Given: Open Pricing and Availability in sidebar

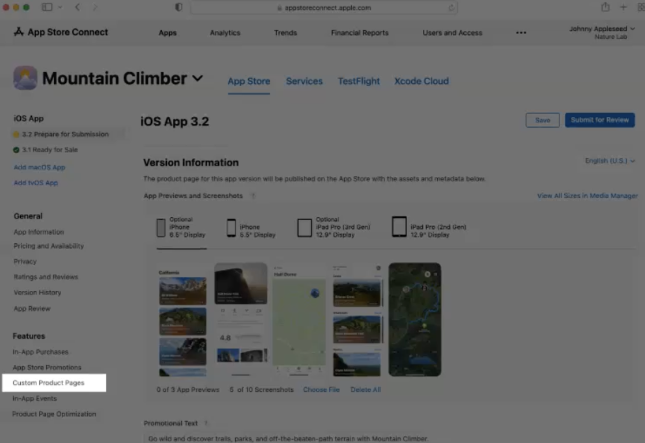Looking at the screenshot, I should pos(49,246).
